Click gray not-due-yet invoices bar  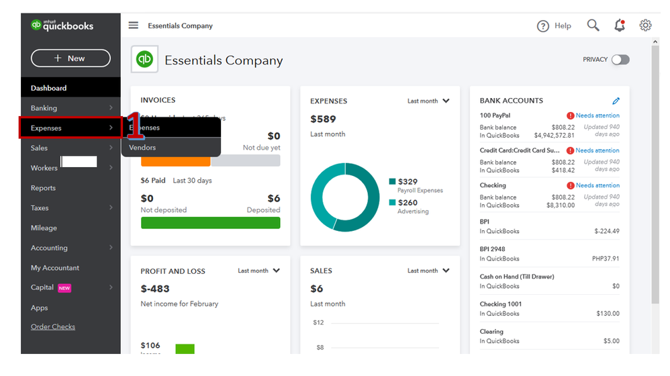click(246, 160)
